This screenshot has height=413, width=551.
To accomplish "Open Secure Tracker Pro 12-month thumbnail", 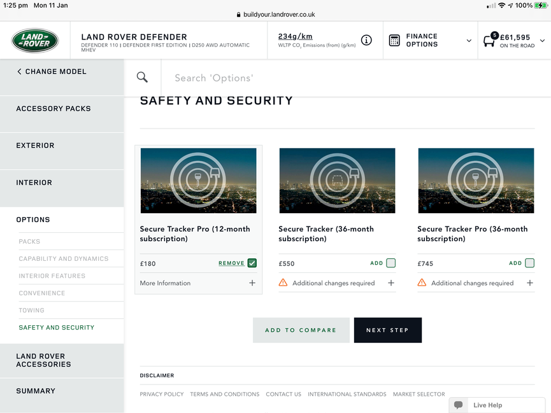I will click(x=199, y=181).
